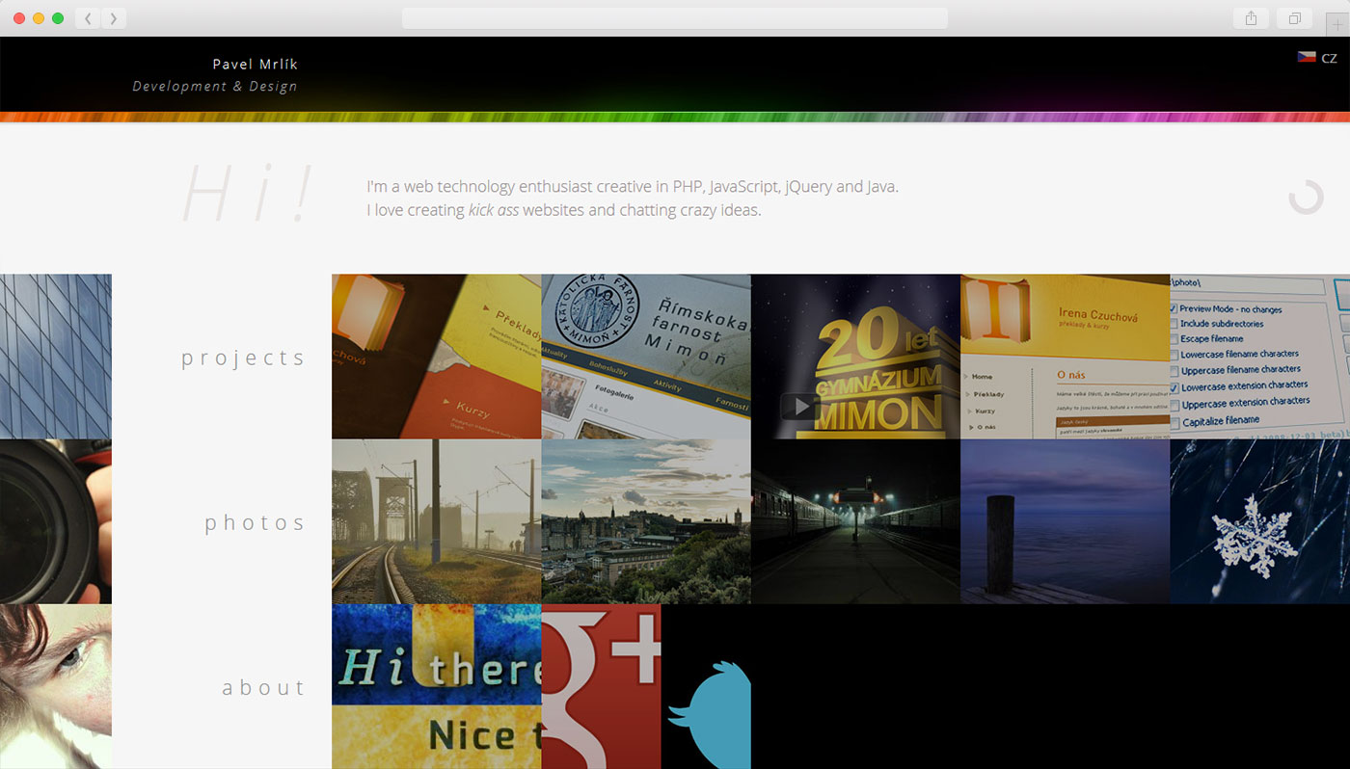Open the projects section
The width and height of the screenshot is (1350, 769).
[x=243, y=358]
